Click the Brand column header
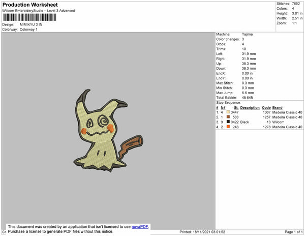The height and width of the screenshot is (236, 305). point(277,108)
